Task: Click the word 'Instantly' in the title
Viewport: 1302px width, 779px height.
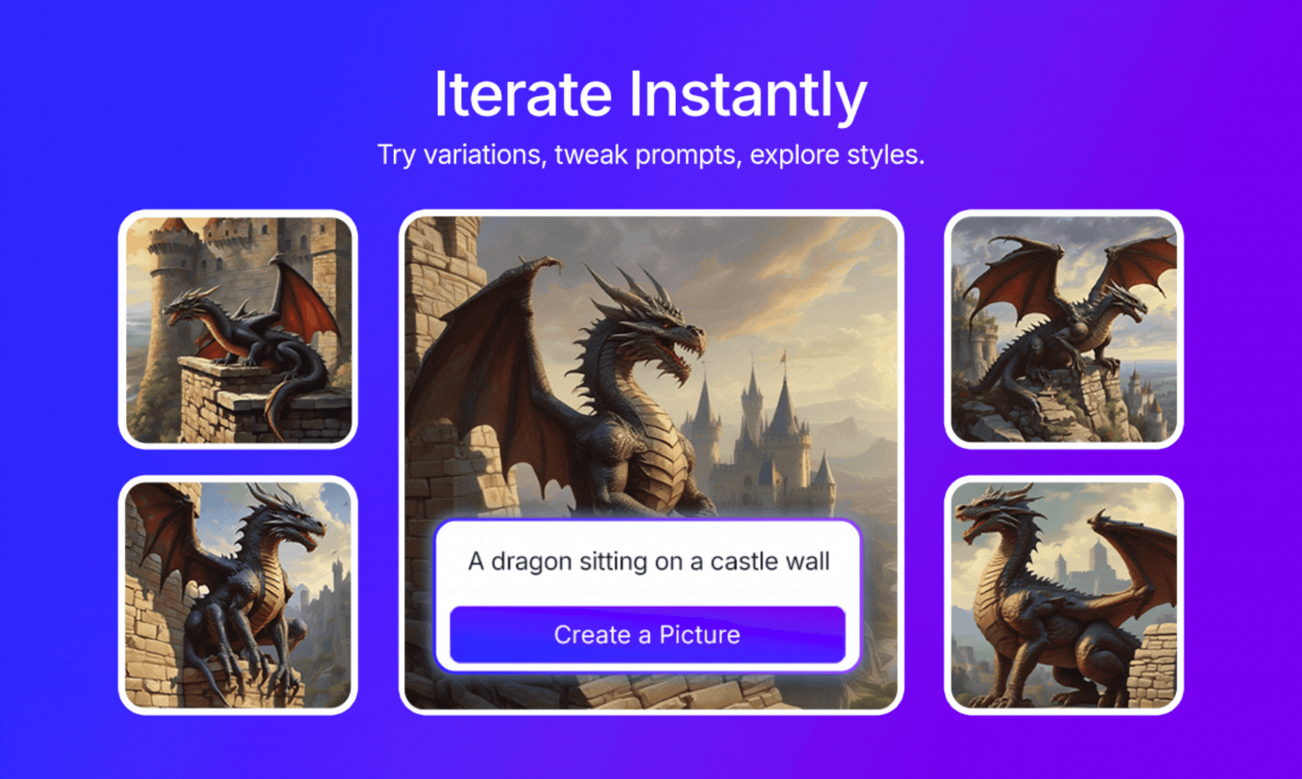Action: click(748, 94)
